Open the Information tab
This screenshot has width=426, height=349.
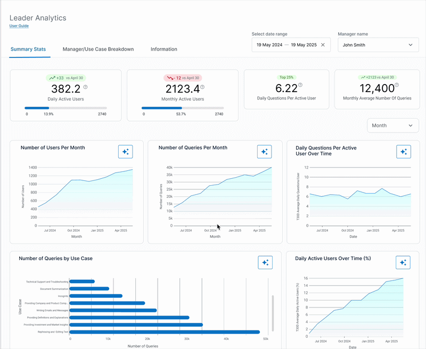(164, 49)
